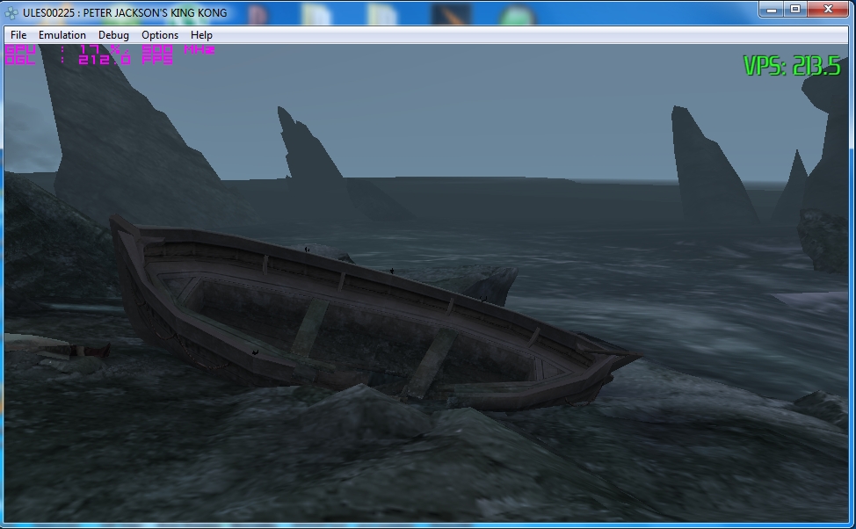Click the magenta OGL FPS readout
This screenshot has height=529, width=856.
point(88,60)
